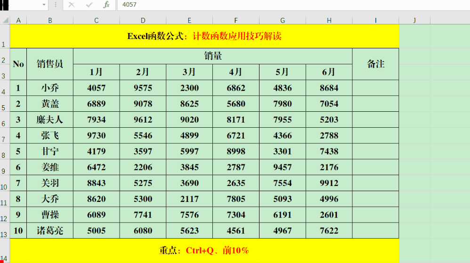This screenshot has width=470, height=263.
Task: Select cell with name '糜夫人'
Action: click(50, 120)
